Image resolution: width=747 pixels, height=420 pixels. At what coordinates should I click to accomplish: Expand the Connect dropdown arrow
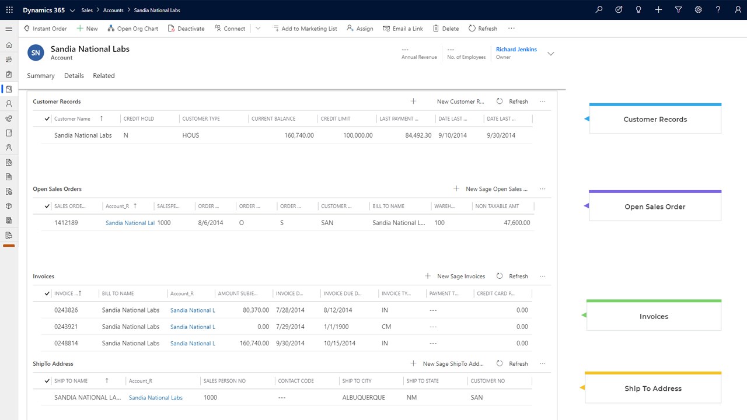pyautogui.click(x=258, y=29)
